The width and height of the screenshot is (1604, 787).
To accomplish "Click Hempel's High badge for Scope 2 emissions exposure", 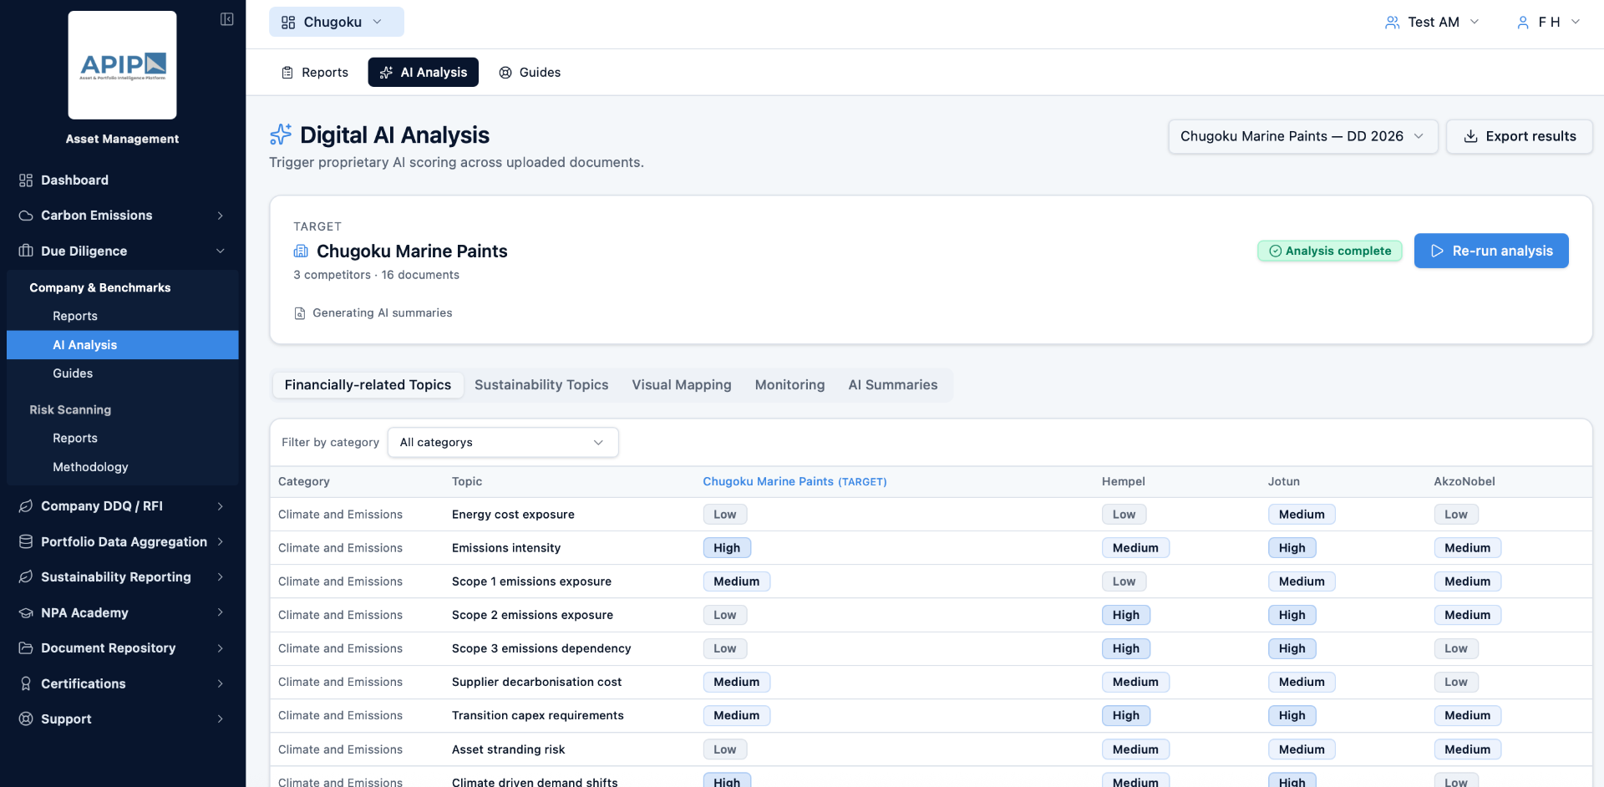I will point(1125,615).
